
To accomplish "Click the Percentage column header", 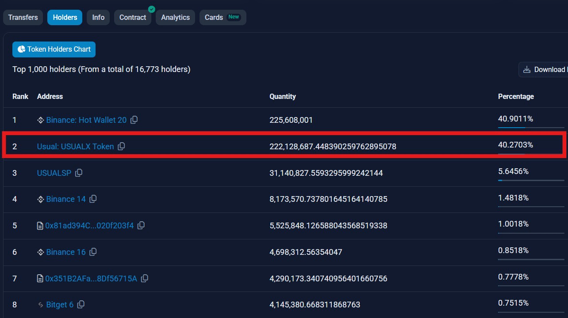I will click(516, 96).
